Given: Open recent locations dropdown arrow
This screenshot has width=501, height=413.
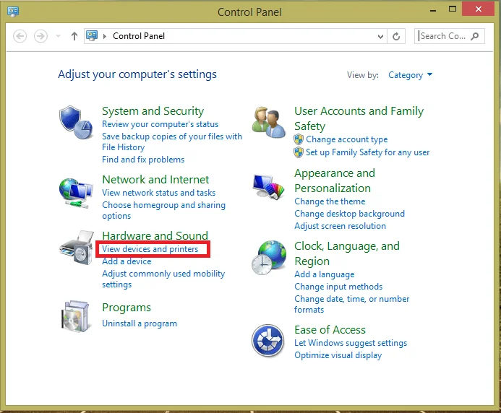Looking at the screenshot, I should tap(58, 36).
